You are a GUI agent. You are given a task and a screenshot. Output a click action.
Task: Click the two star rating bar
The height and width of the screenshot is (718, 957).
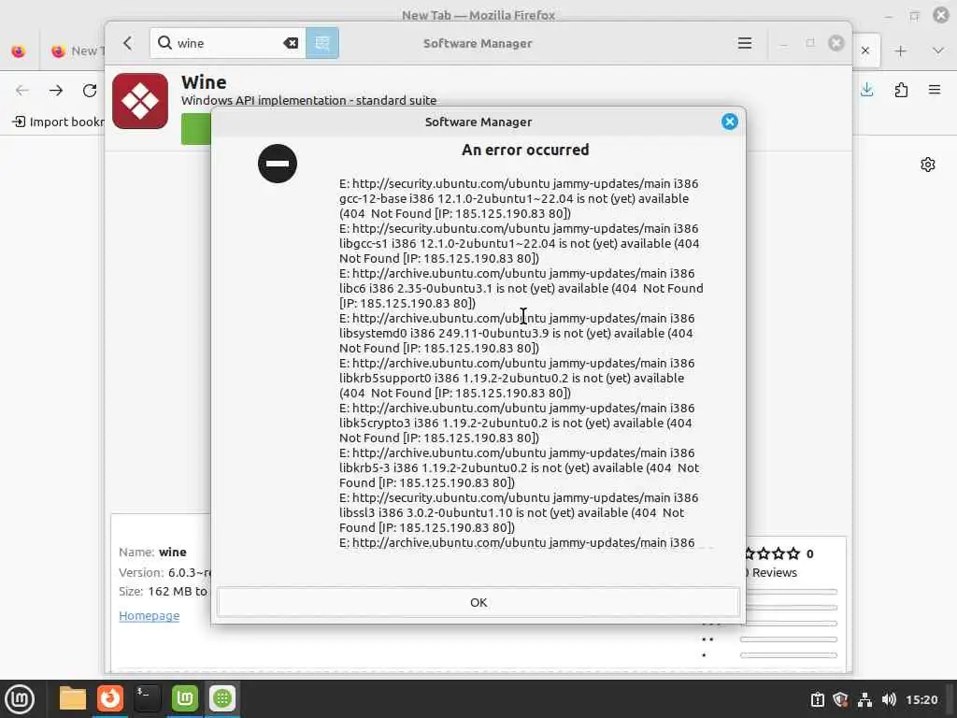coord(789,639)
